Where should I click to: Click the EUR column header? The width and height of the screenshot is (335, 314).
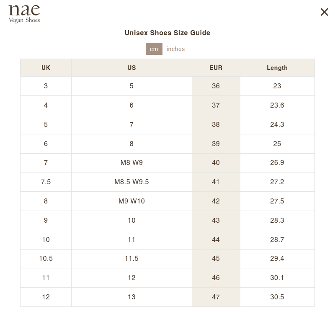click(x=216, y=68)
